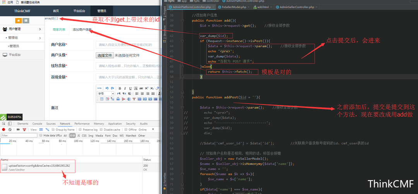Open the AdminSellerController.php editor tab
Screen dimensions: 418x194
(297, 7)
